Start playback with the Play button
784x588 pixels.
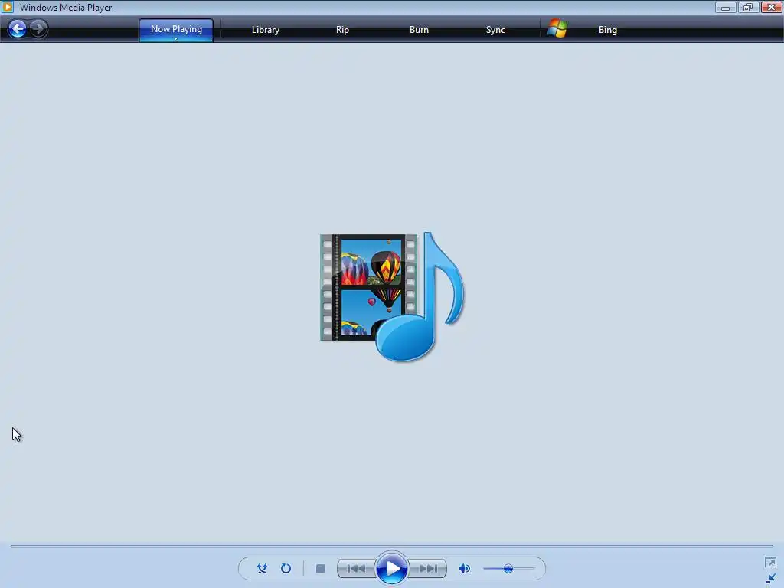[391, 569]
